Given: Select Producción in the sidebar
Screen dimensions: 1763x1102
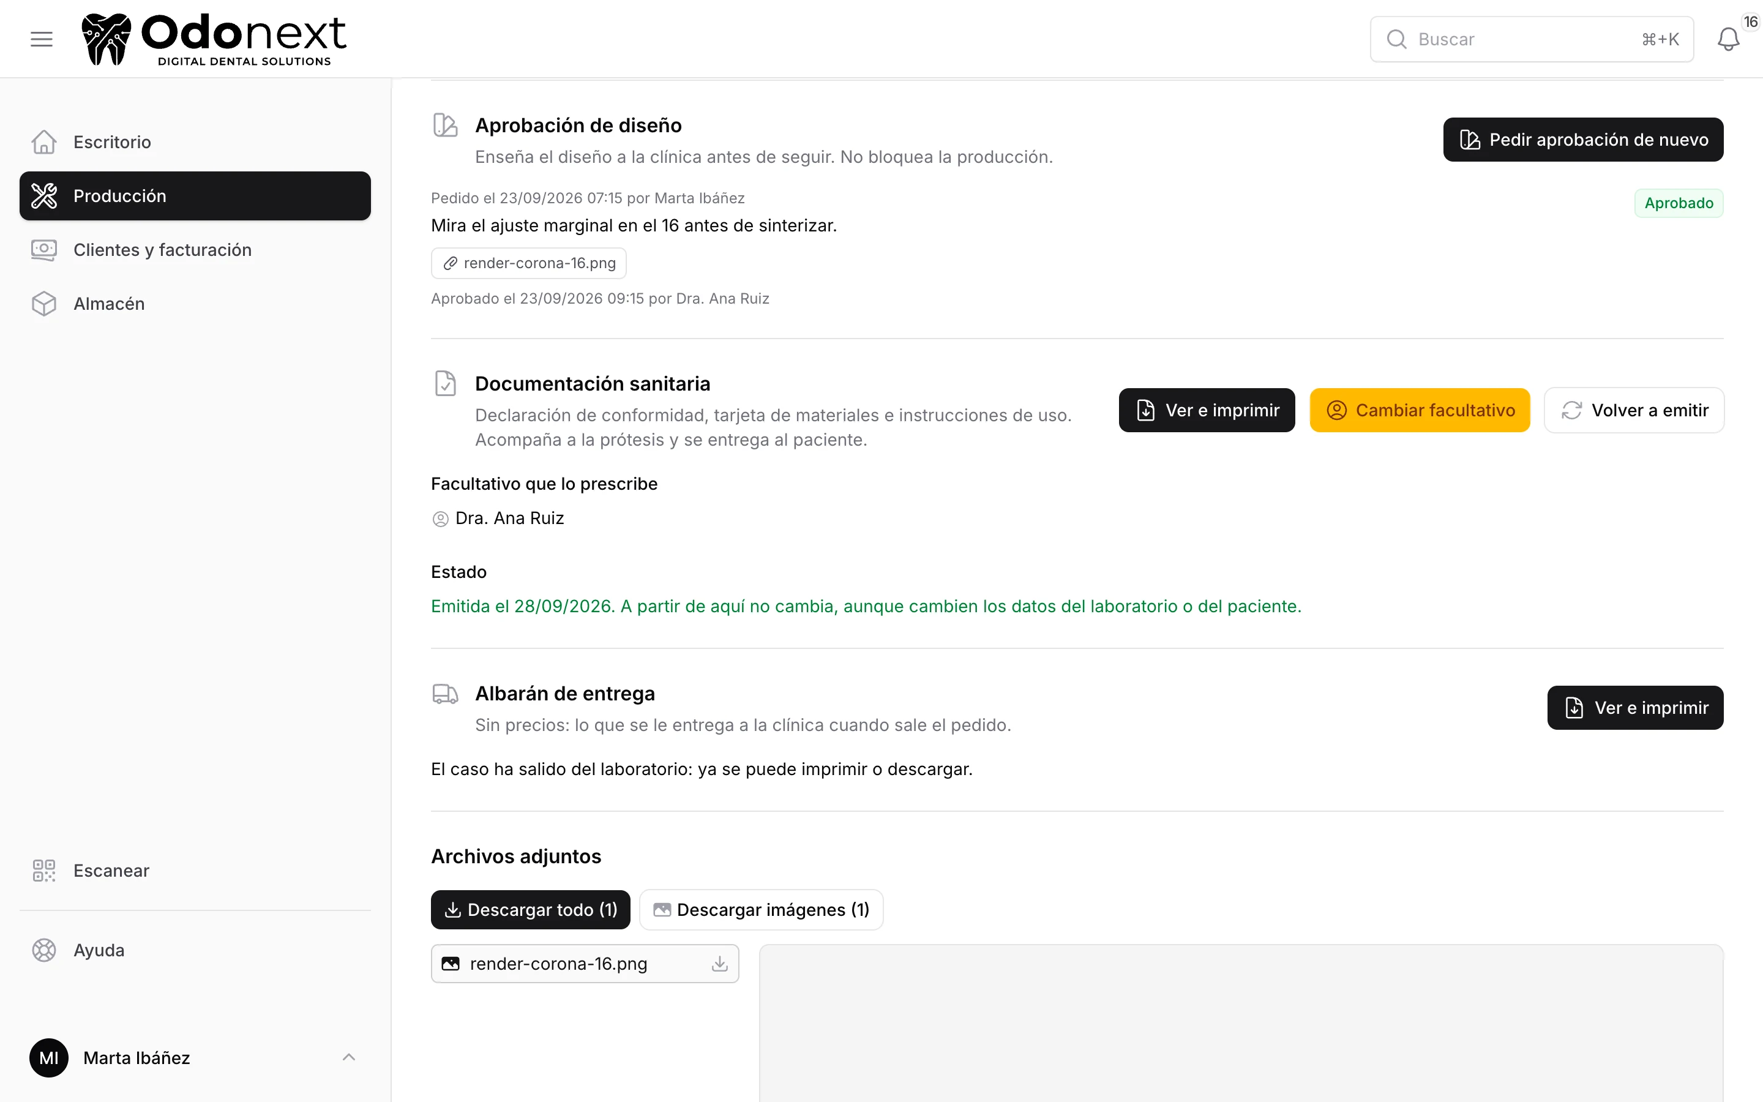Looking at the screenshot, I should point(195,196).
